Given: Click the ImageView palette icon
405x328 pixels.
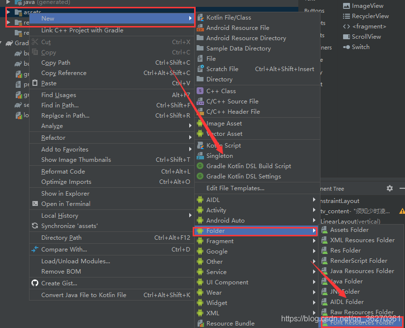Looking at the screenshot, I should (347, 6).
